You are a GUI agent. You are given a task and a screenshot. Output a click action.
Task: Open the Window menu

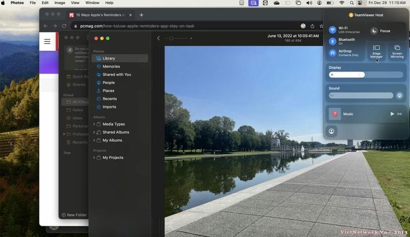[x=92, y=3]
